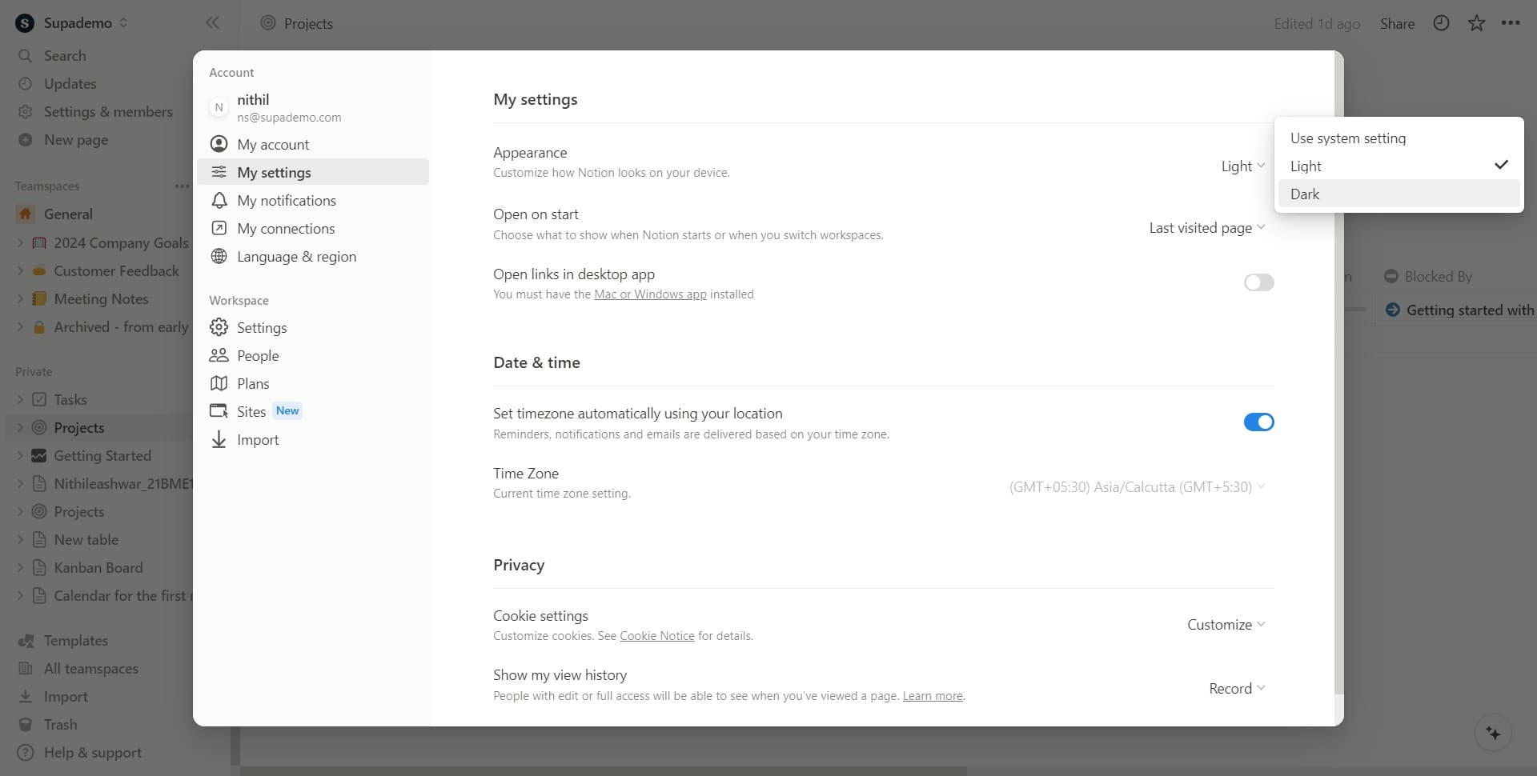Screen dimensions: 1537x776
Task: Toggle Open links in desktop app
Action: point(1258,282)
